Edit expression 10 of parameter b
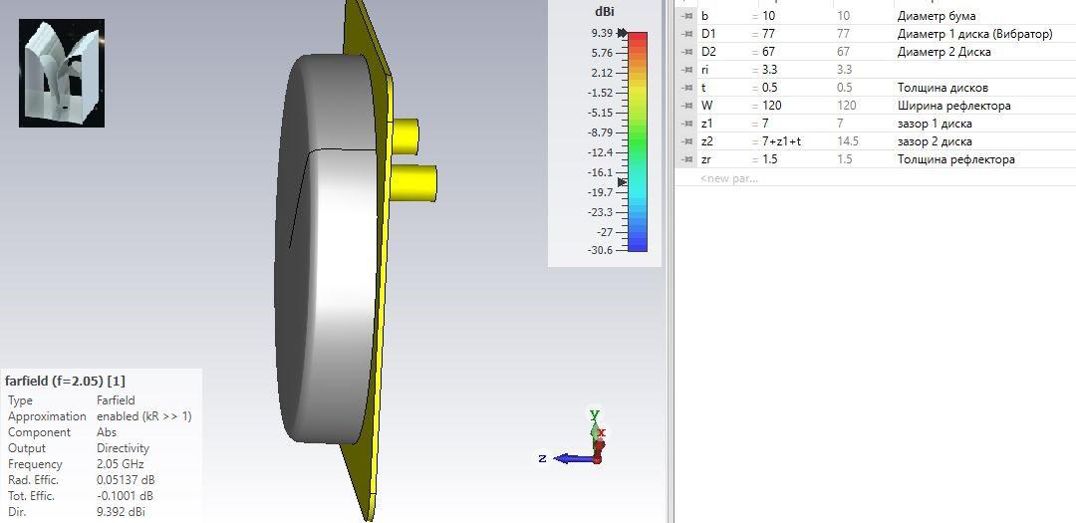Viewport: 1076px width, 523px height. coord(768,16)
